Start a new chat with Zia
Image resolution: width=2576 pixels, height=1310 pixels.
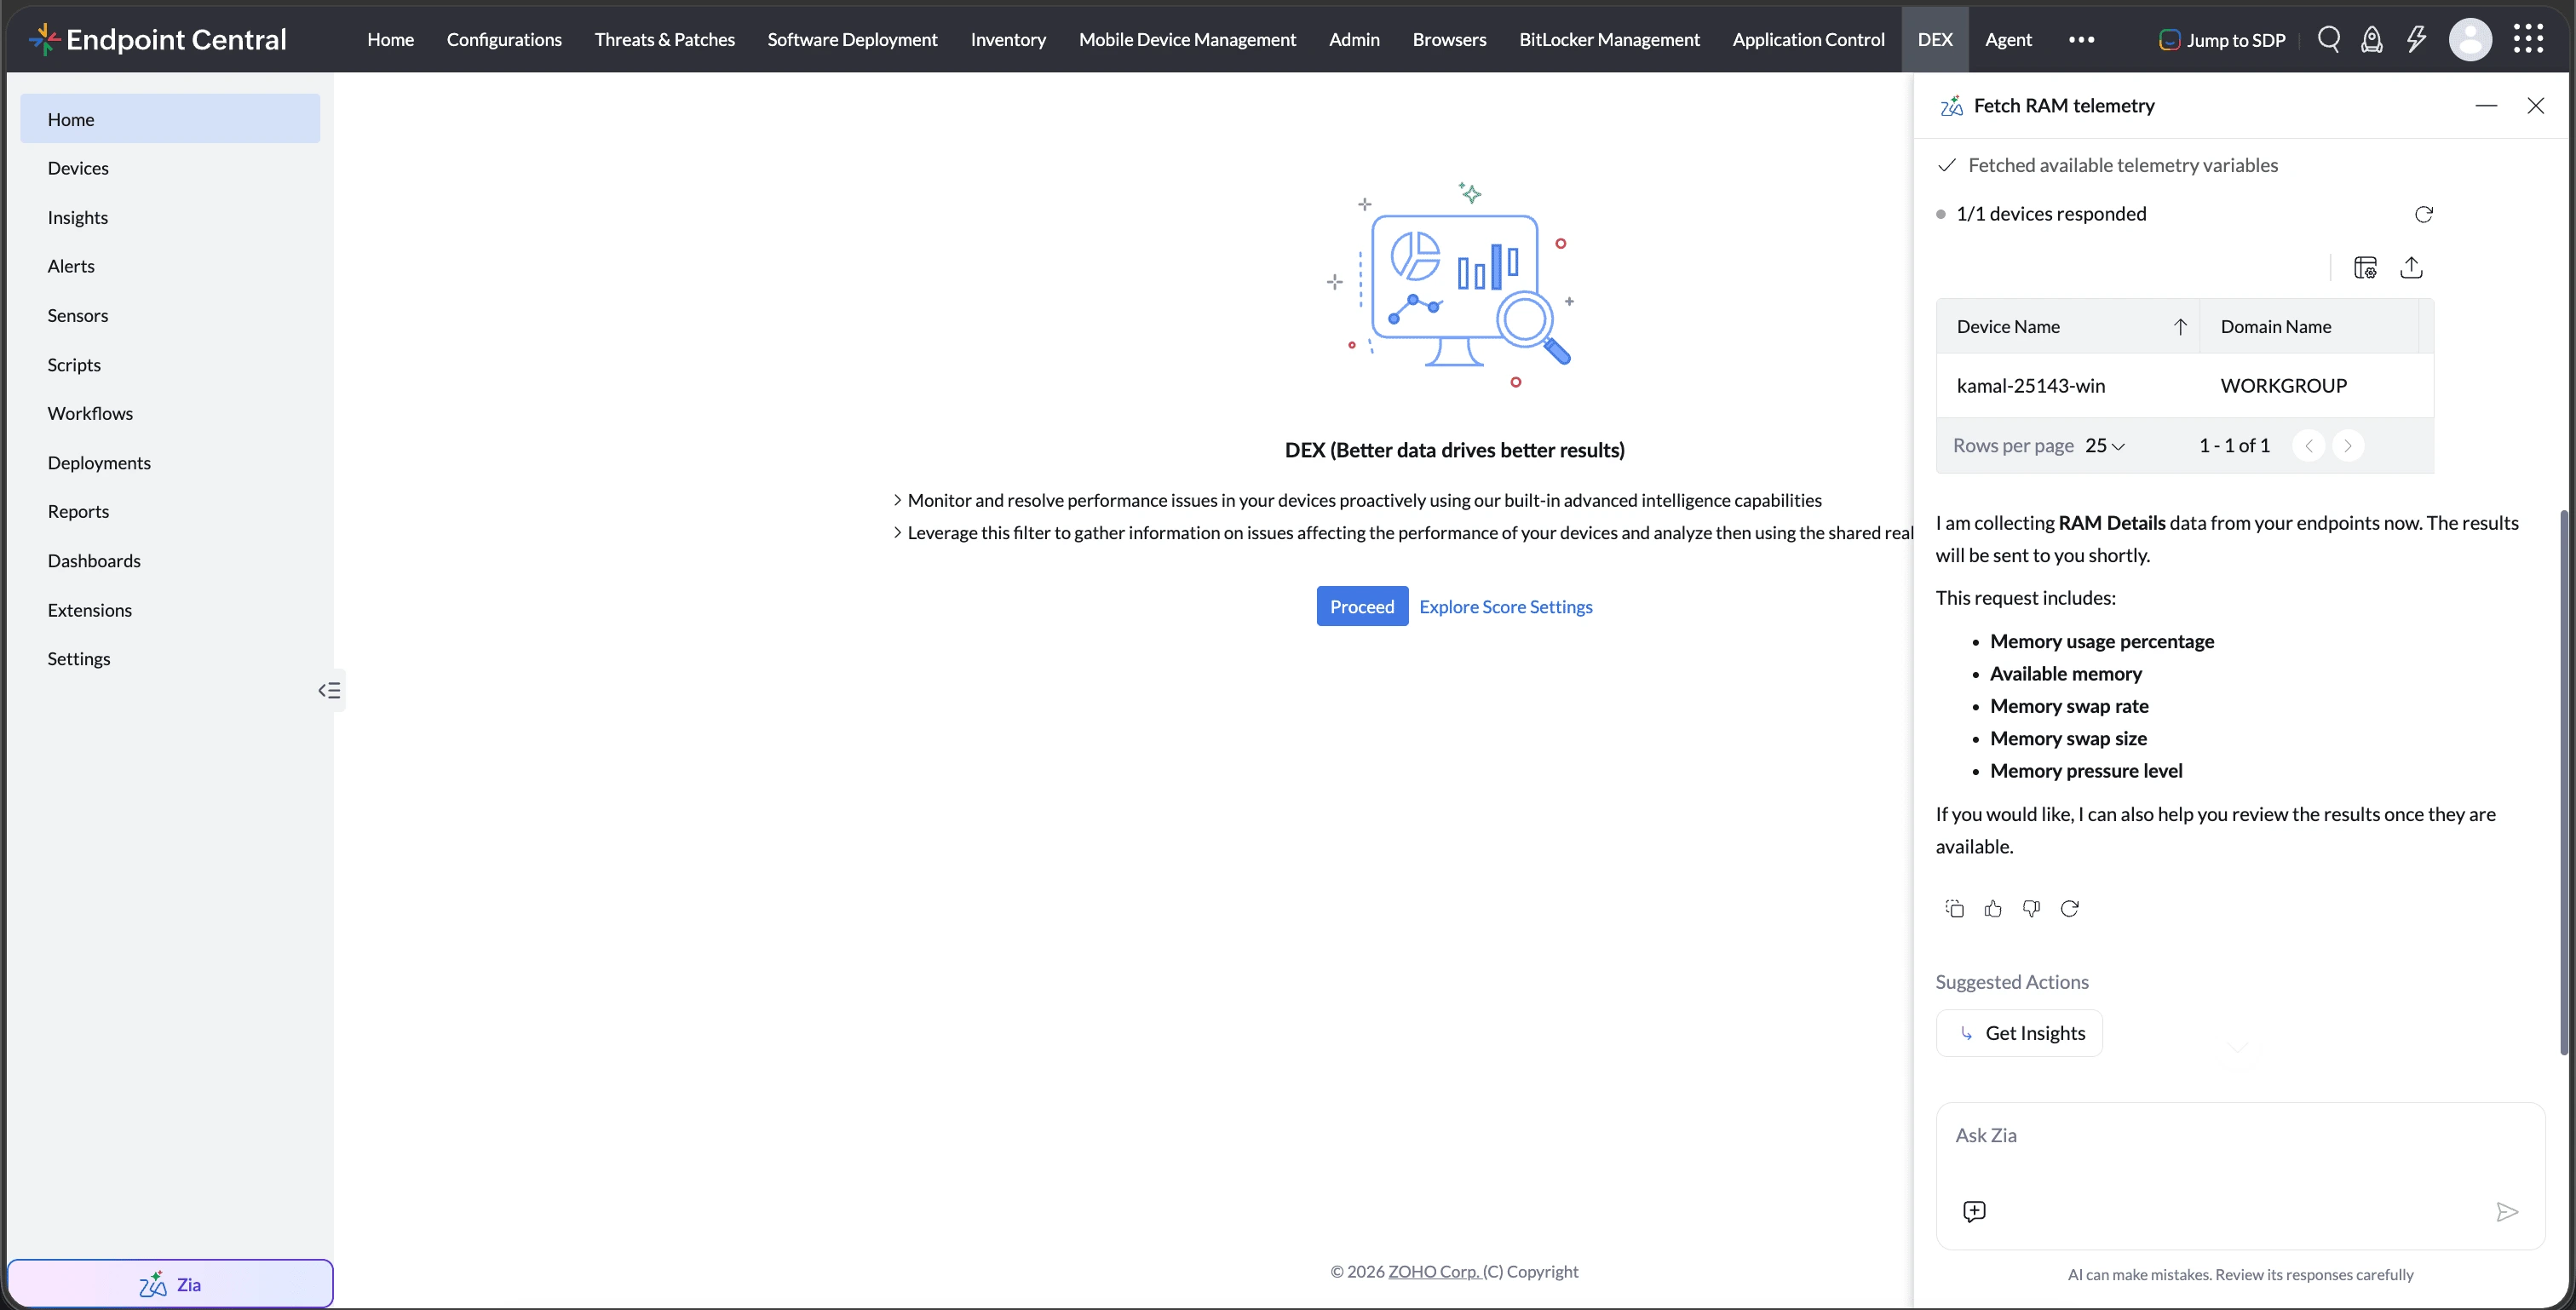tap(1974, 1212)
